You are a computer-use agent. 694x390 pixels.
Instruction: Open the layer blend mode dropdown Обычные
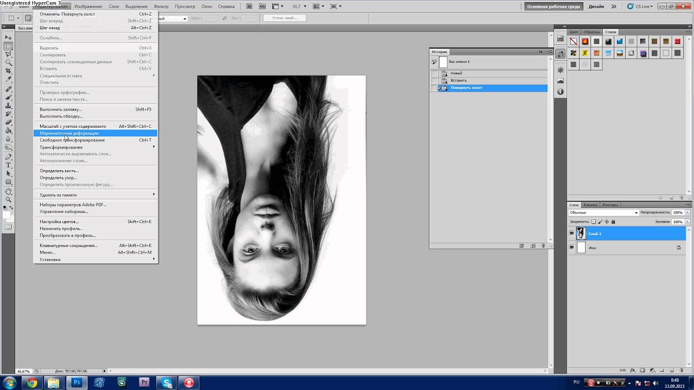point(603,212)
